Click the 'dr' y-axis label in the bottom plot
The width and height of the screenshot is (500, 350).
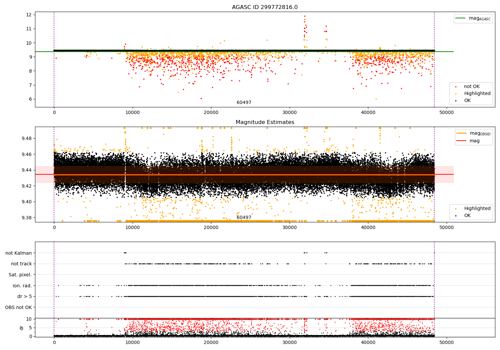tap(22, 328)
